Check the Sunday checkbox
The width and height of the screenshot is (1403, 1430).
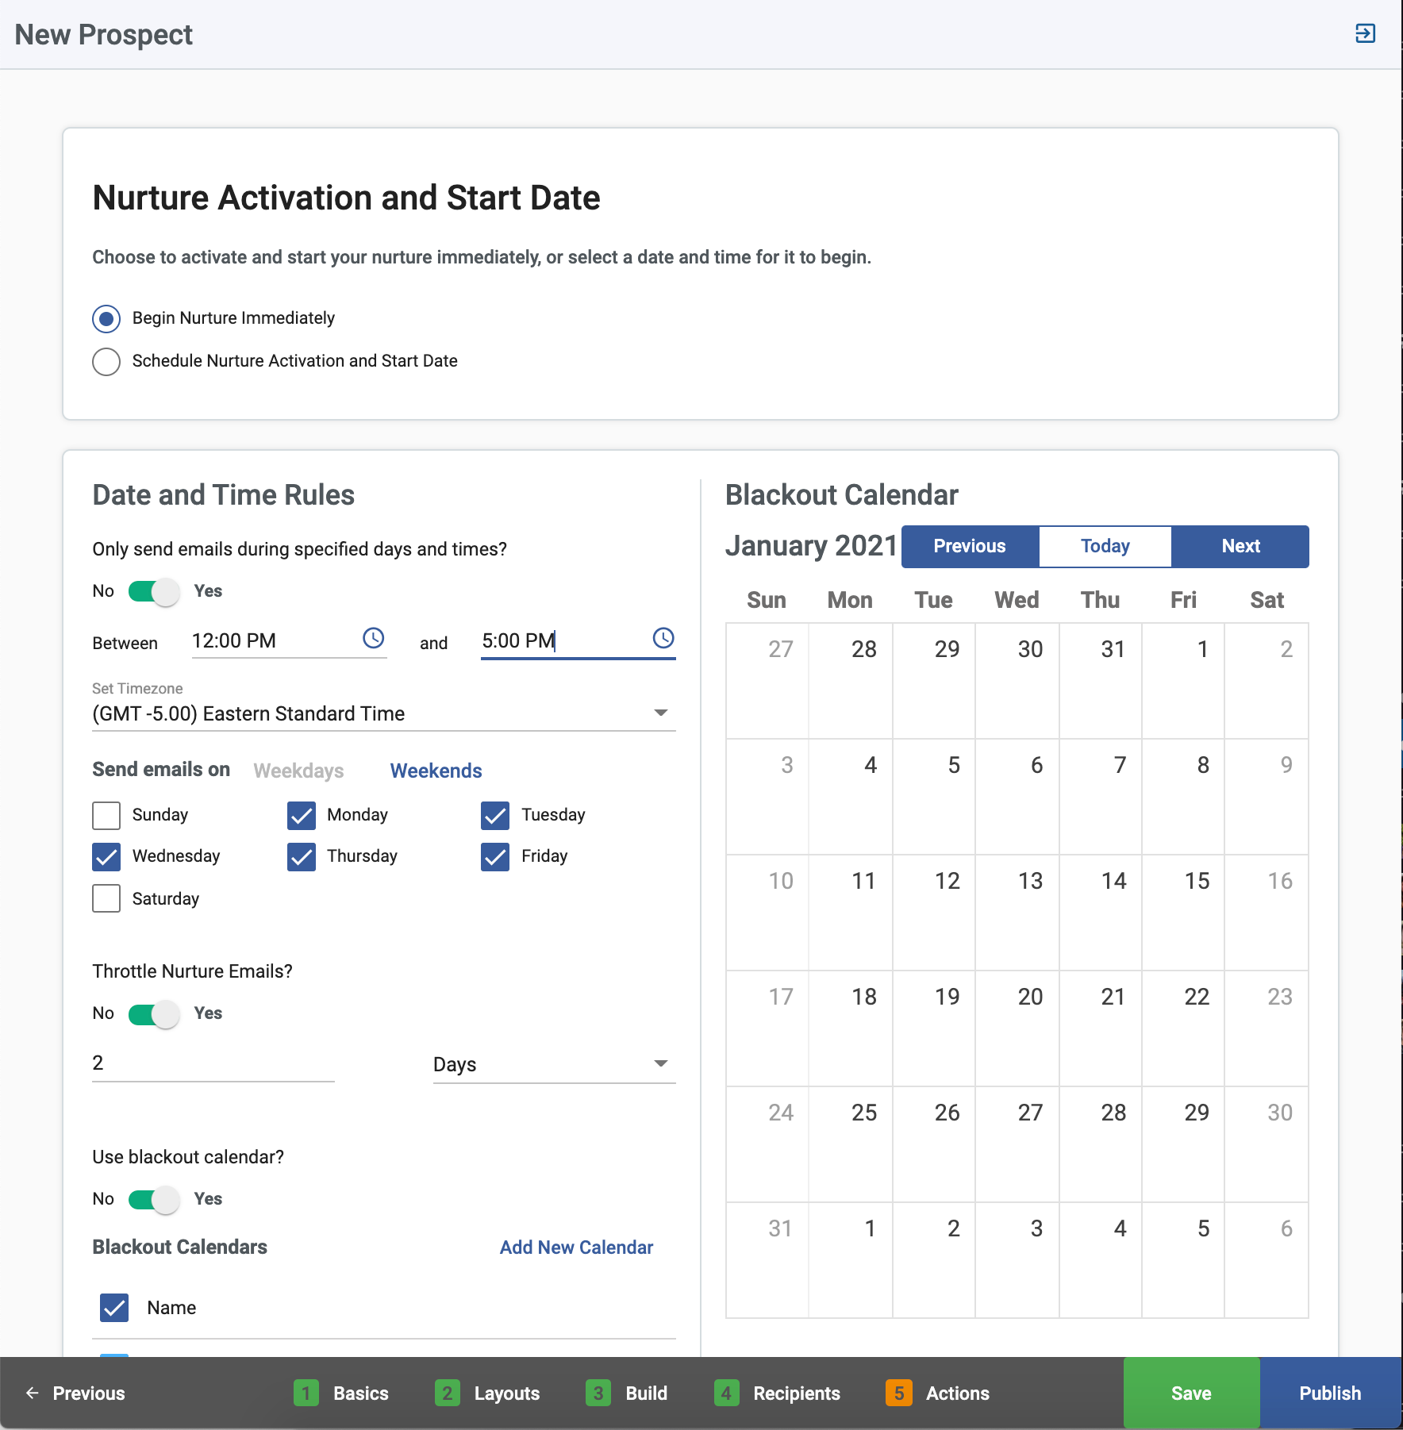[x=106, y=815]
